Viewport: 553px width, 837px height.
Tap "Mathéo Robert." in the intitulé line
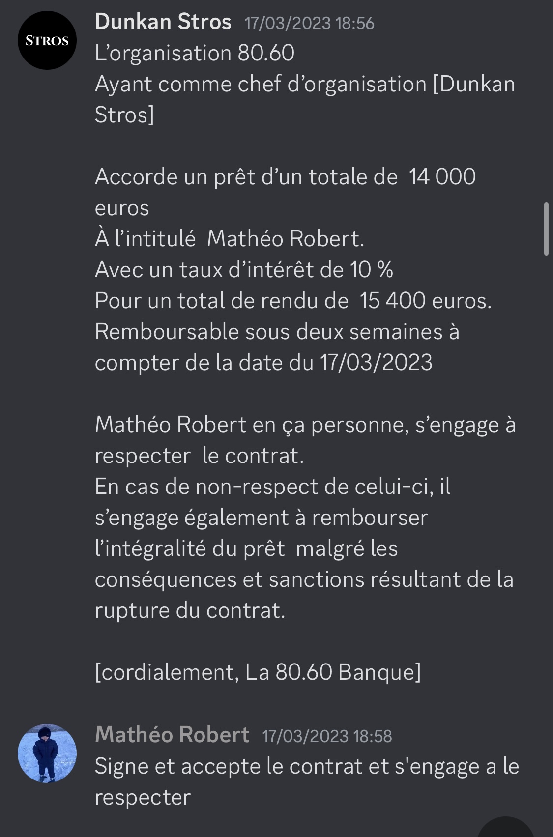(286, 239)
